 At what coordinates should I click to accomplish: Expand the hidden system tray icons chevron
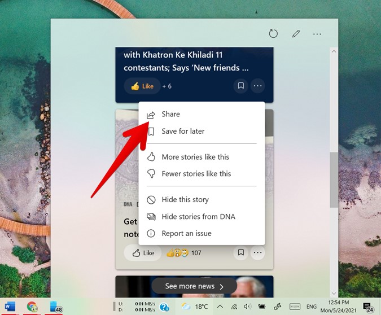coord(220,307)
